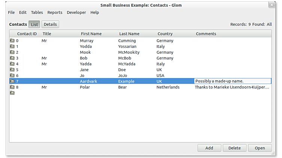The image size is (282, 158).
Task: Sort by Country column header
Action: (x=165, y=34)
